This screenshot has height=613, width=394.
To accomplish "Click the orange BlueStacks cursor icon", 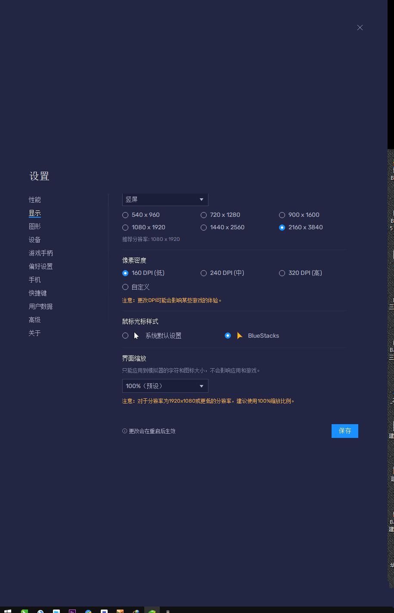I will [x=240, y=336].
